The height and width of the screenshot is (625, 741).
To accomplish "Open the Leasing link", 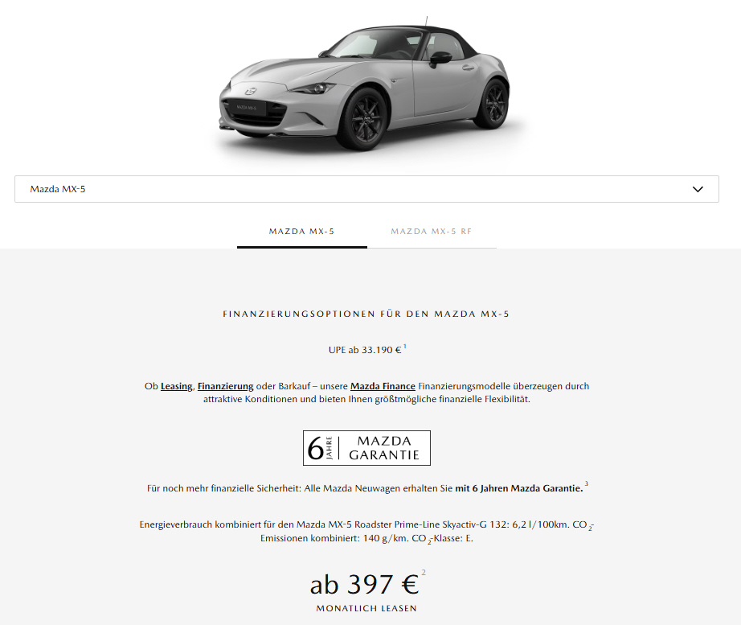I will 176,386.
